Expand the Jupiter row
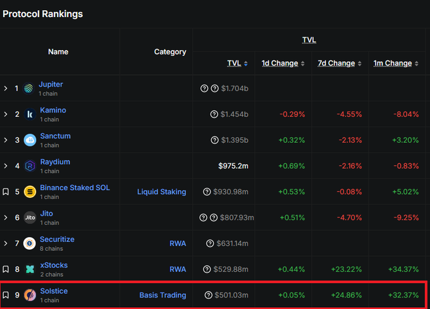The height and width of the screenshot is (309, 430). coord(6,88)
